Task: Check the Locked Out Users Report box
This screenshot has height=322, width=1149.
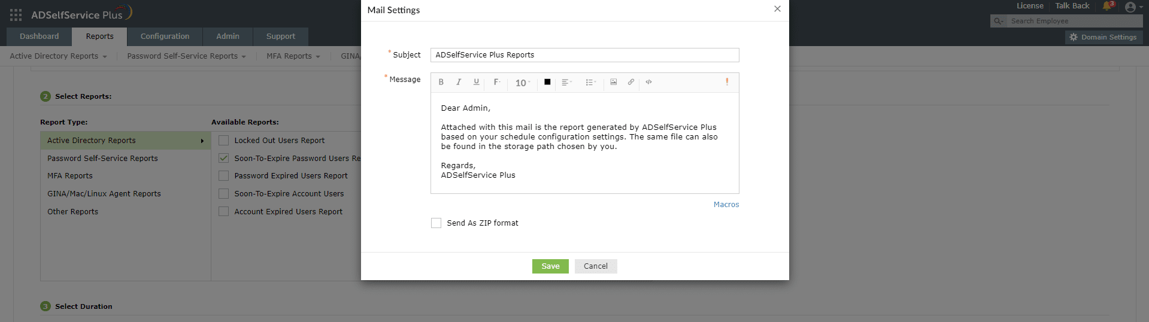Action: pos(224,141)
